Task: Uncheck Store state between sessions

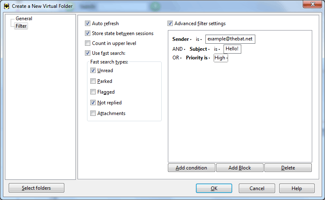Action: point(88,33)
